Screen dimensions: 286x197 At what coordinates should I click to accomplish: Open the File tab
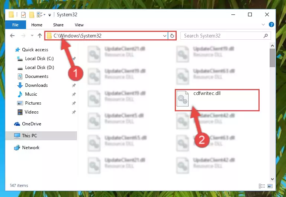tap(16, 25)
